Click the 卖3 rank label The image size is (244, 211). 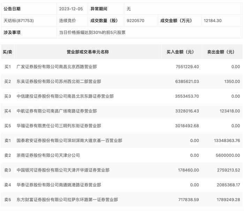[7, 170]
